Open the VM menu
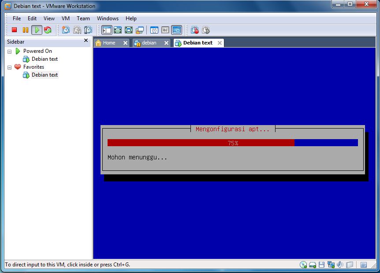This screenshot has height=273, width=380. [65, 18]
